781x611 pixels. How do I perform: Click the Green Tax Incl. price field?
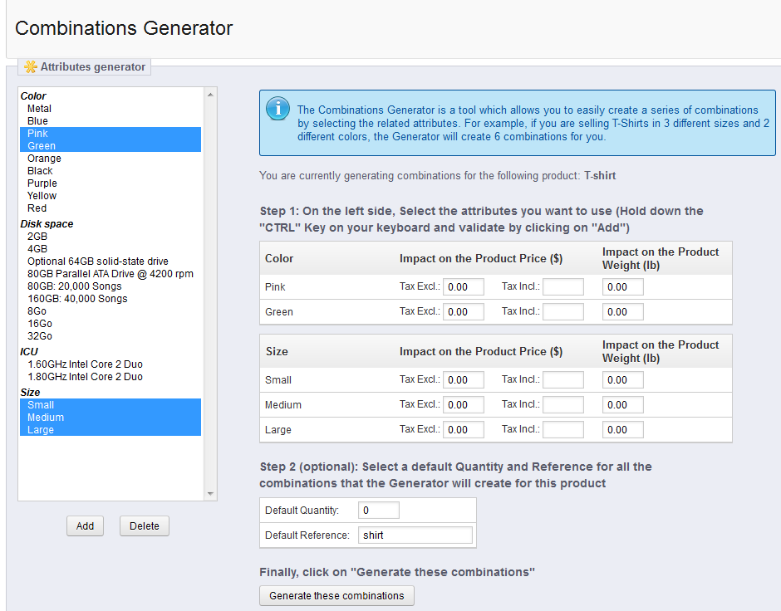tap(562, 312)
